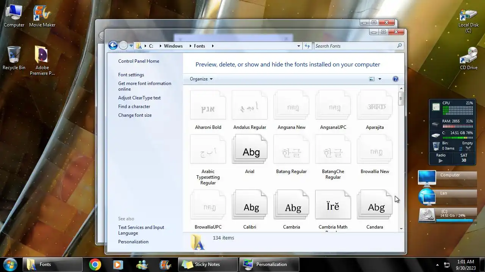Select the AngsanaUPC font icon
485x272 pixels.
(x=333, y=105)
